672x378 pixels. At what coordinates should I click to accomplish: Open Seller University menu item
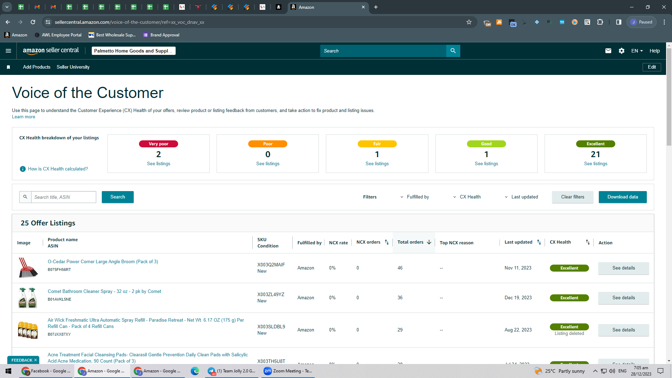[73, 67]
